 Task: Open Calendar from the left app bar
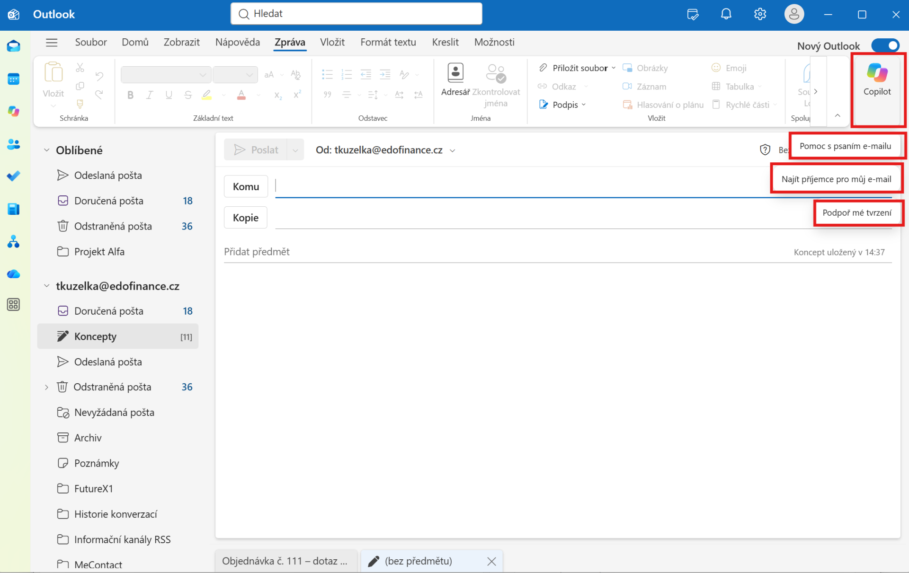(14, 79)
